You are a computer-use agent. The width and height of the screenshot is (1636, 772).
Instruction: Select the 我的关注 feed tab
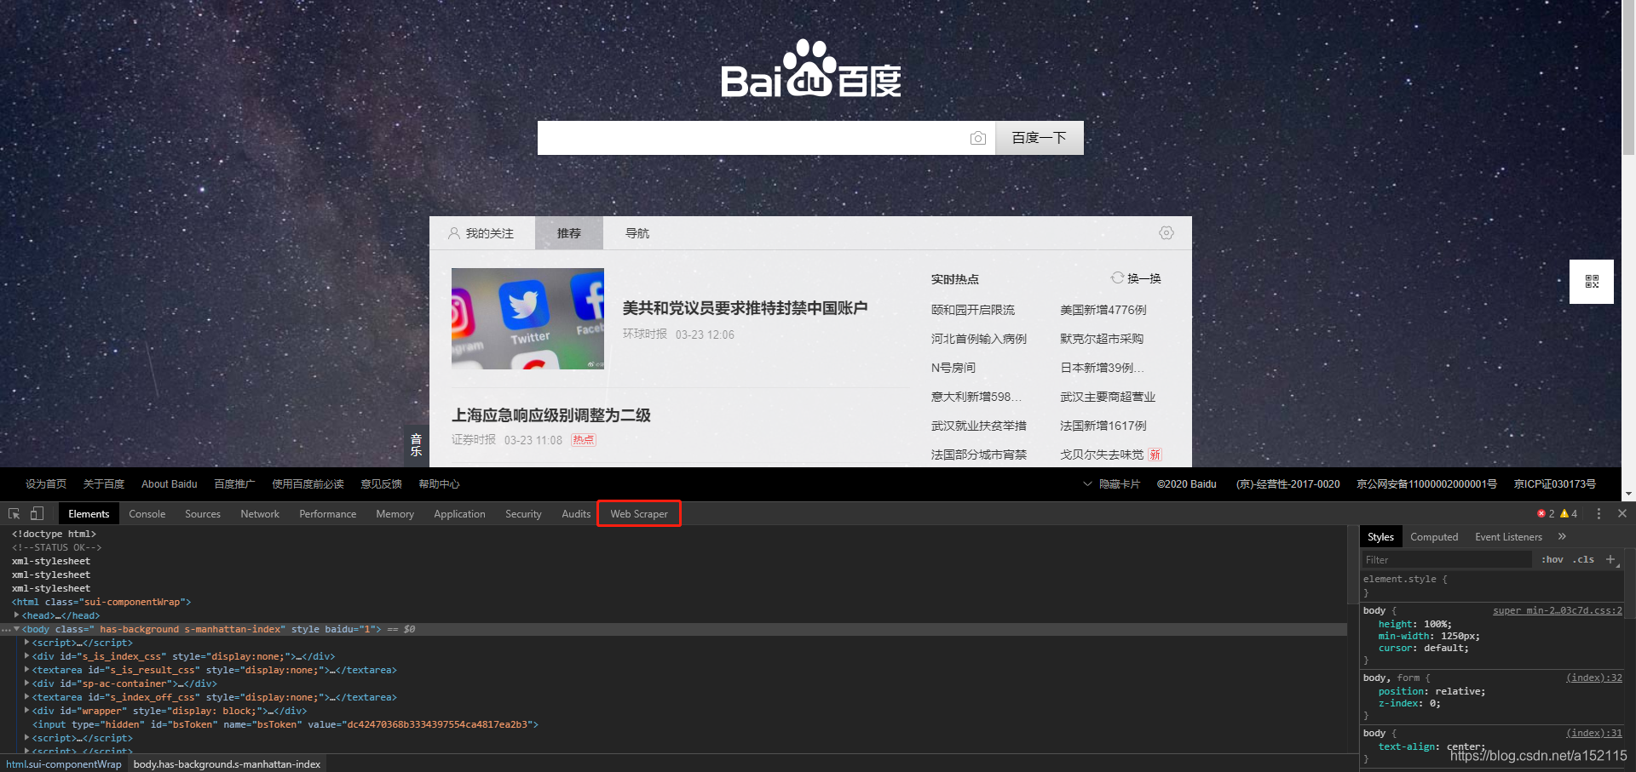pyautogui.click(x=482, y=233)
